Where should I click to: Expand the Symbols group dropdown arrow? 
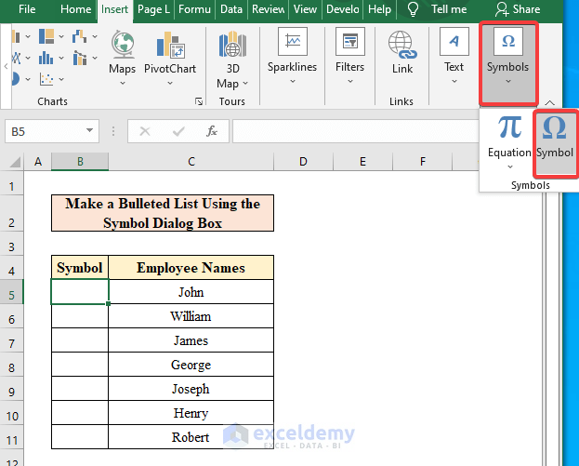point(508,81)
